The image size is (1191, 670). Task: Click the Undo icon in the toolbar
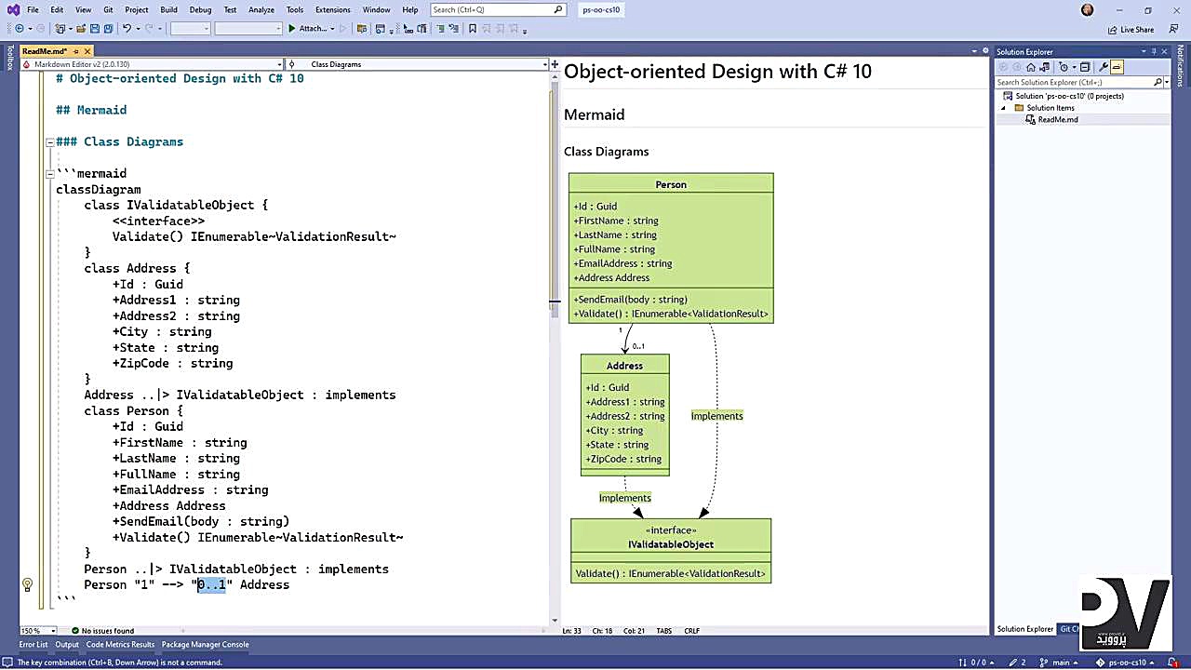tap(127, 29)
